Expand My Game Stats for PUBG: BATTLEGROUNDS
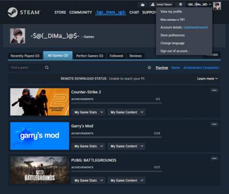Viewport: 229px width, 194px height. coord(88,180)
